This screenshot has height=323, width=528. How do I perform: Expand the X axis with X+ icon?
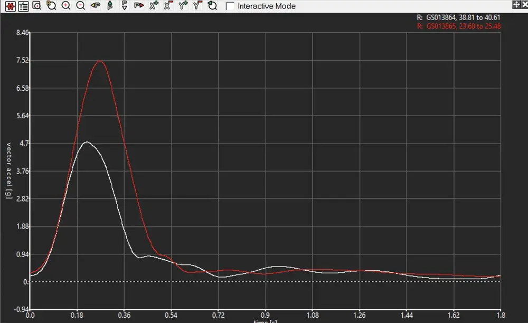click(154, 5)
